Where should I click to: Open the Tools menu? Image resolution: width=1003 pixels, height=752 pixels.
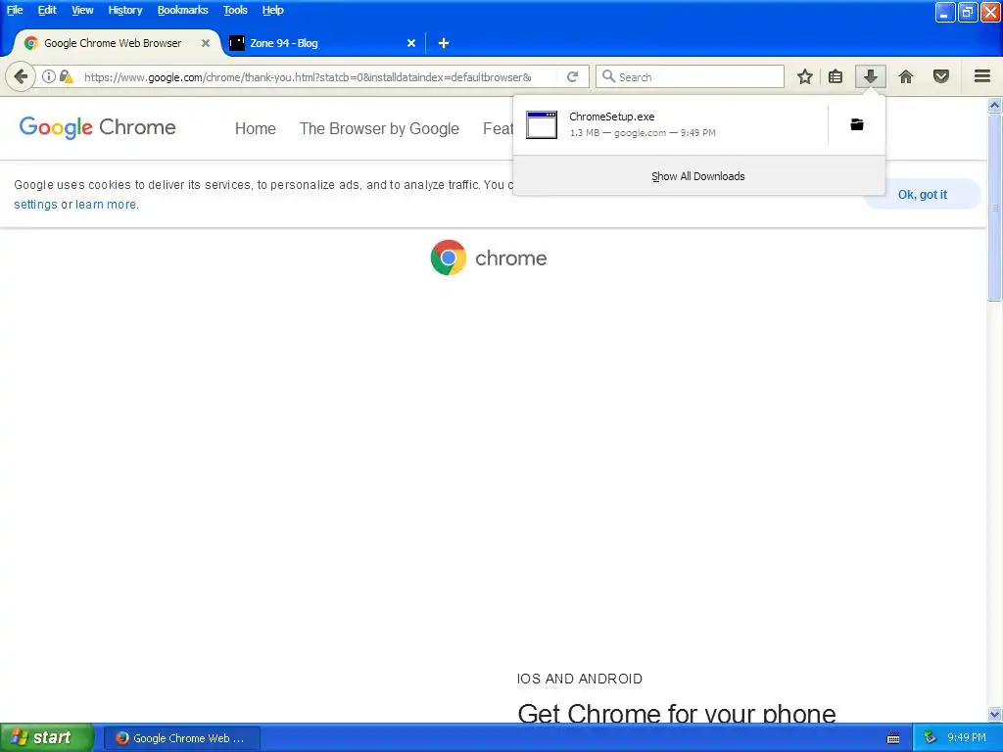pos(235,10)
